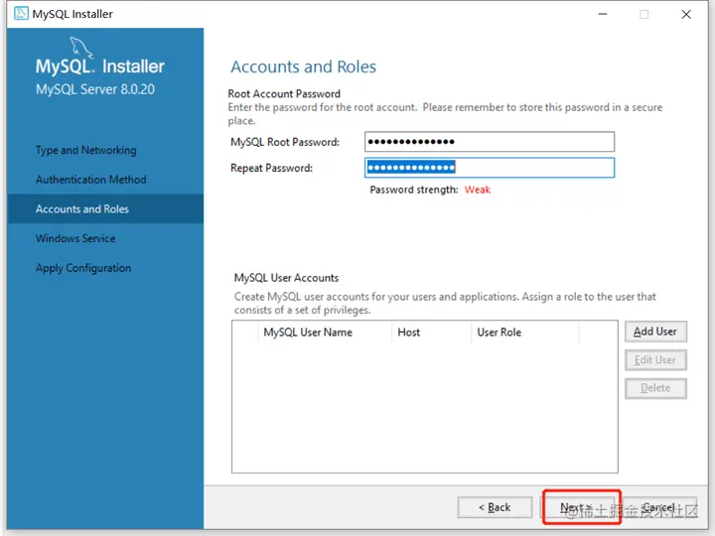The height and width of the screenshot is (536, 715).
Task: Click the Weak password strength text
Action: click(x=478, y=190)
